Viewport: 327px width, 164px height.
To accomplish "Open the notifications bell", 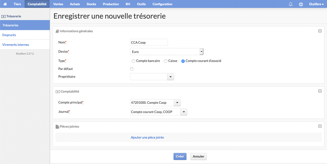I will click(x=290, y=4).
